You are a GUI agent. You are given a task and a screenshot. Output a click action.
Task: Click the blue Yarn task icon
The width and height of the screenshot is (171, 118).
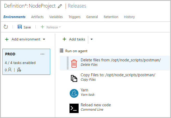click(x=74, y=93)
